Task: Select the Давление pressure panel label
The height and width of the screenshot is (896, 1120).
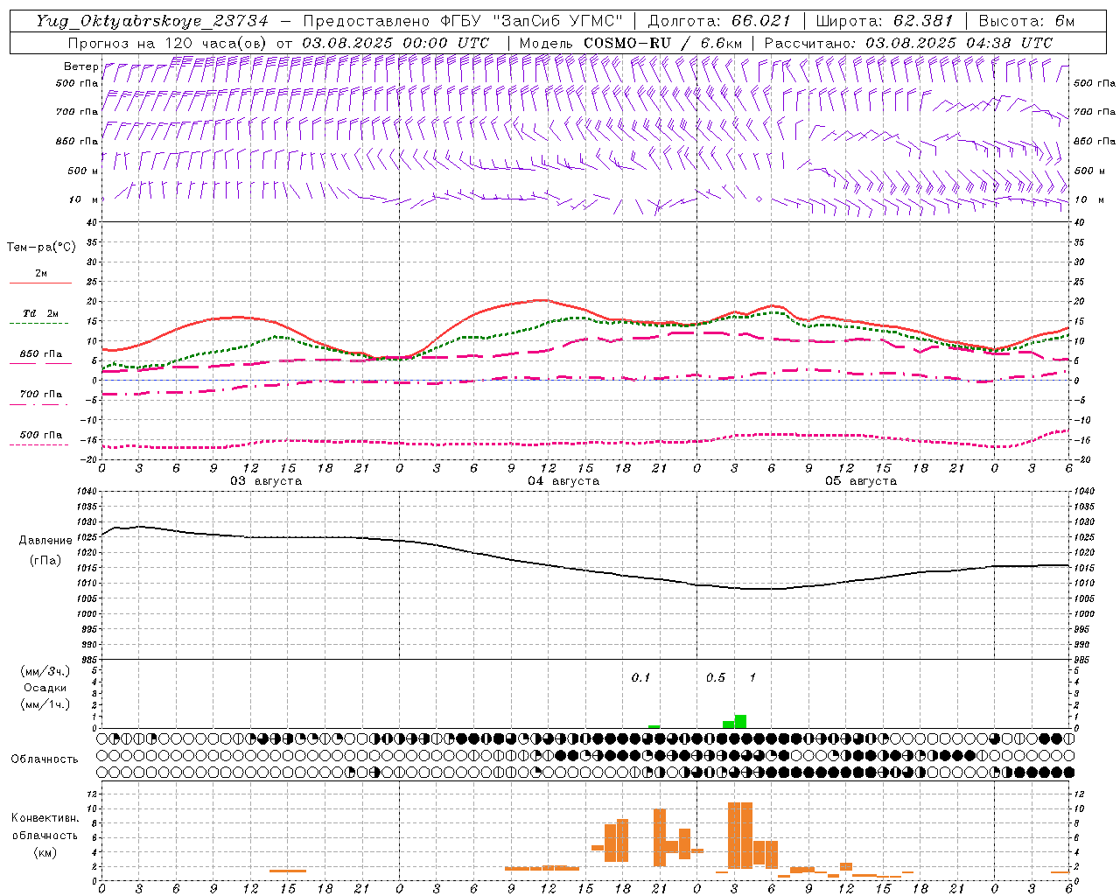Action: pyautogui.click(x=45, y=540)
